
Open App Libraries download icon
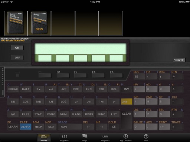tap(125, 136)
